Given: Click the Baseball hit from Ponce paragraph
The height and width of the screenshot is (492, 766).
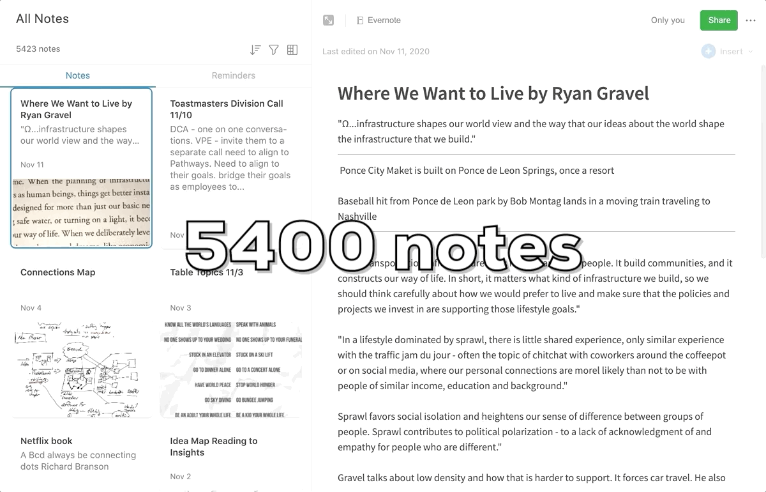Looking at the screenshot, I should (523, 209).
